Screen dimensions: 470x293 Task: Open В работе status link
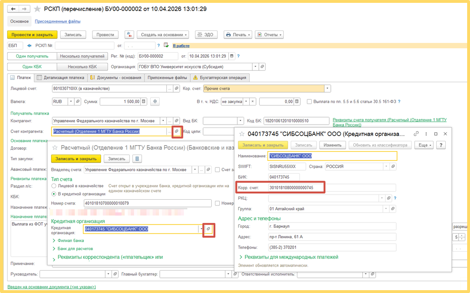pos(181,46)
